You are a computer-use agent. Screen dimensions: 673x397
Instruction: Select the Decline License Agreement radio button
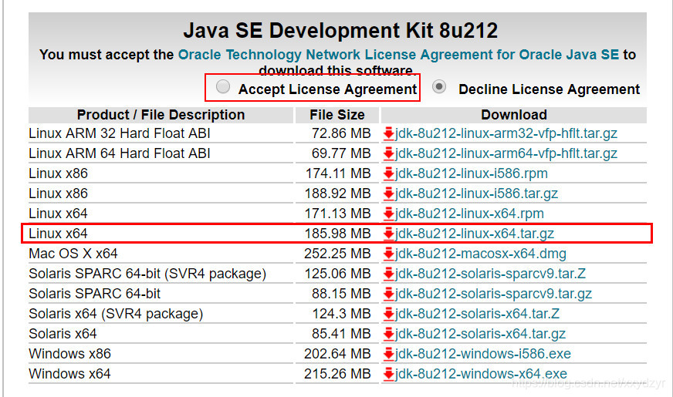point(438,86)
